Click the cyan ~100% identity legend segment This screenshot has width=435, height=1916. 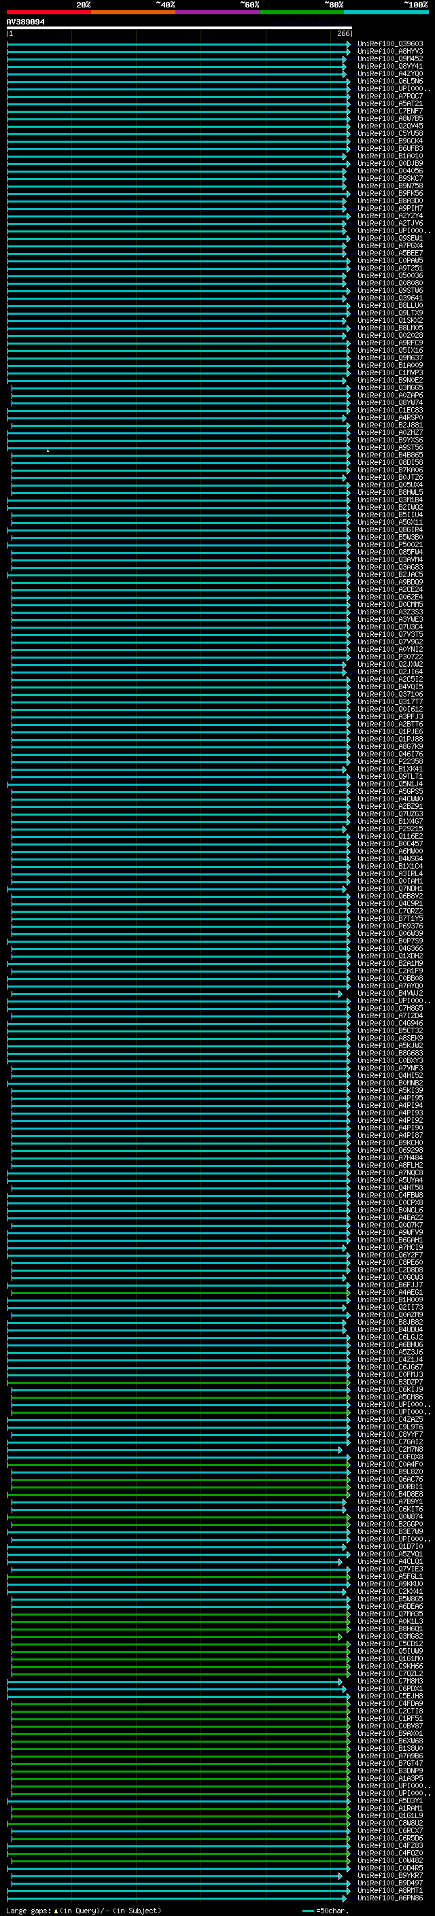click(387, 12)
